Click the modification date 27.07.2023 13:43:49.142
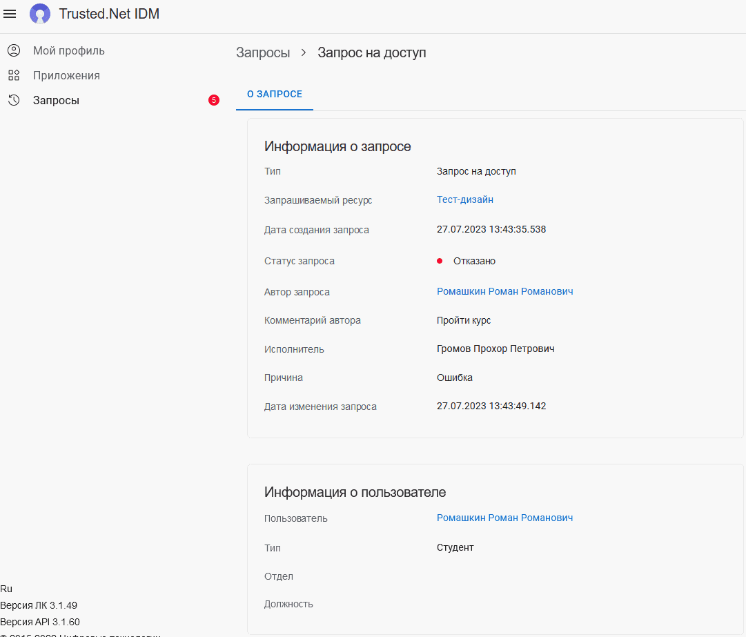746x637 pixels. pos(491,406)
